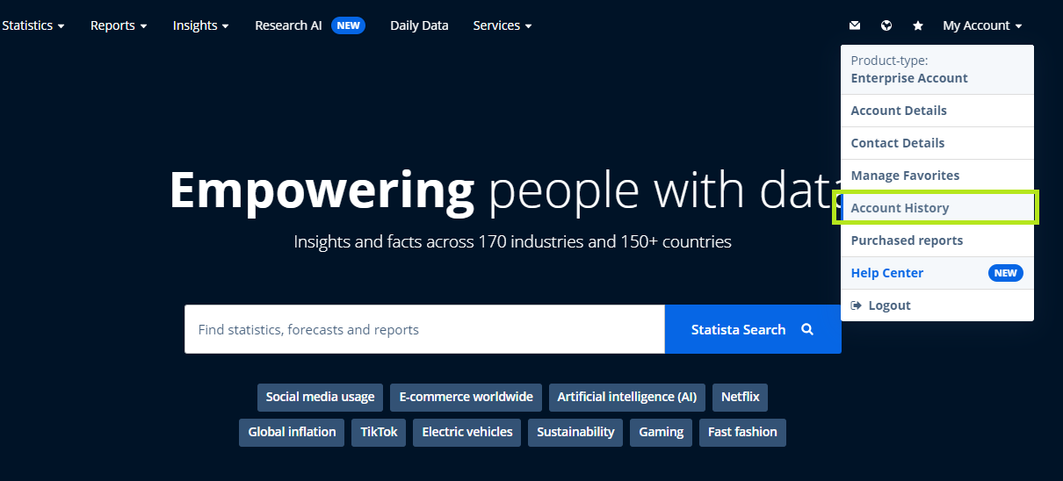Open Purchased reports entry

[907, 240]
